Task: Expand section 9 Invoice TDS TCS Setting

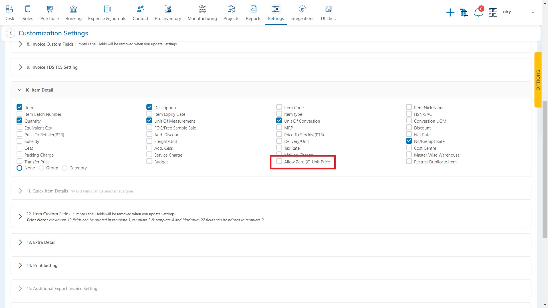Action: click(x=20, y=67)
